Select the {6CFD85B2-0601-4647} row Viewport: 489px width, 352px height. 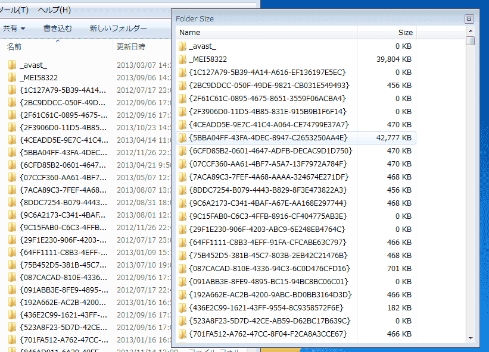268,149
